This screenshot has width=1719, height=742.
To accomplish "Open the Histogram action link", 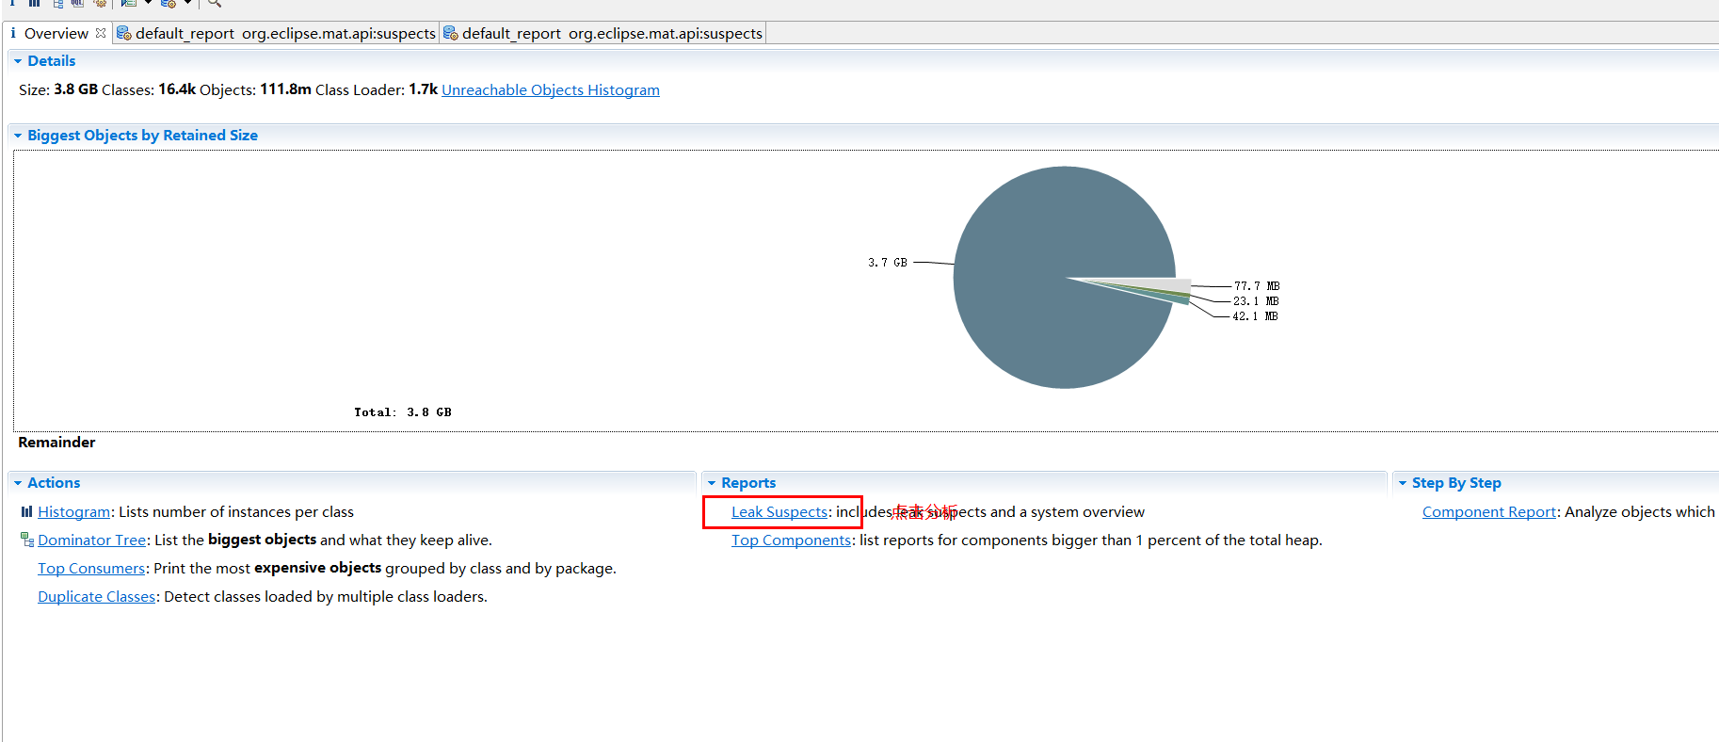I will point(74,512).
